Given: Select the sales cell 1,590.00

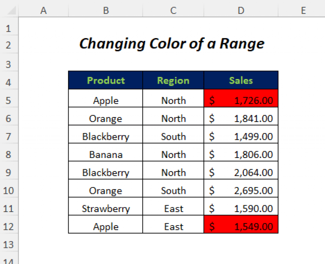Looking at the screenshot, I should coord(241,206).
